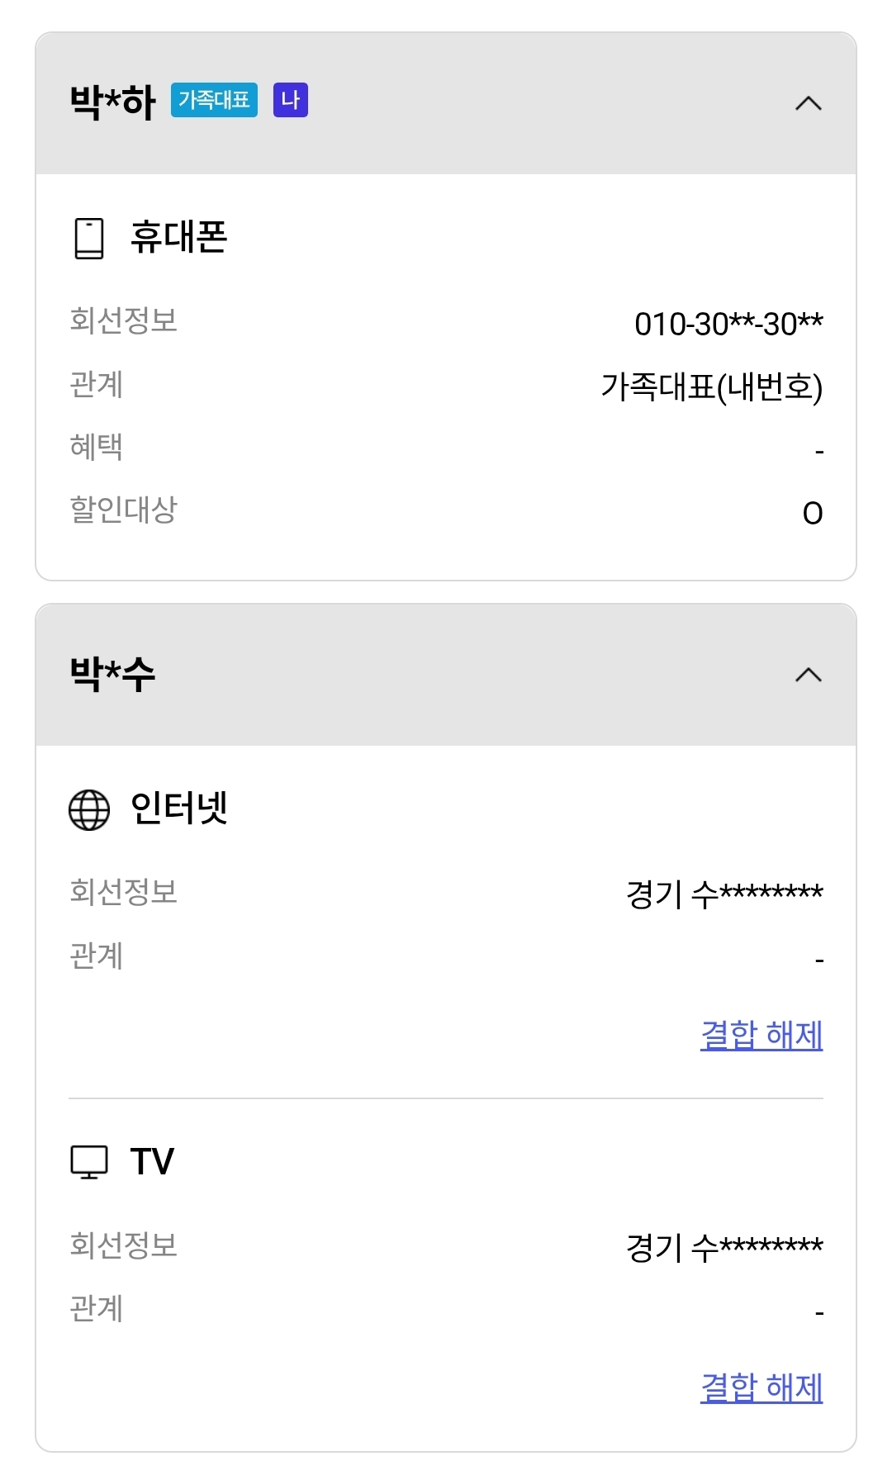Click the 혜택 label in 휴대폰
The width and height of the screenshot is (892, 1475).
(x=97, y=447)
